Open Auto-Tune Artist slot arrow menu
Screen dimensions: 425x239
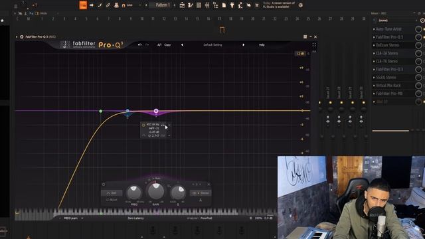tap(374, 29)
